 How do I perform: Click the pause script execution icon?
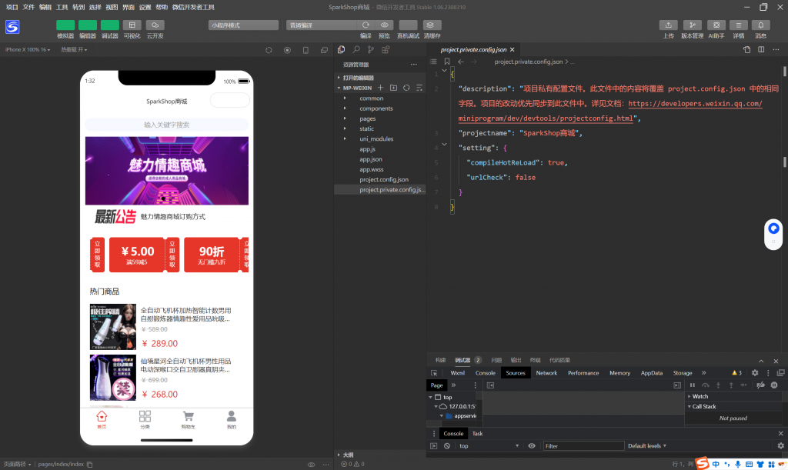pos(692,385)
